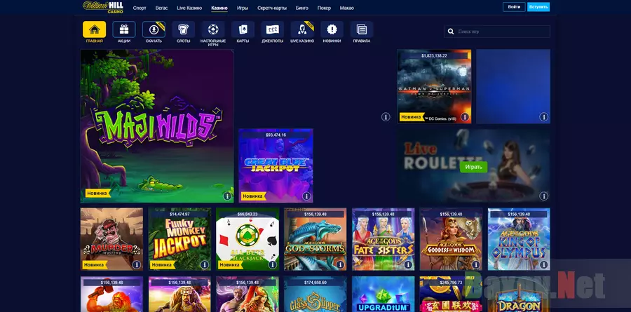
Task: Click the $1,823,138.22 jackpot amount
Action: [x=434, y=55]
